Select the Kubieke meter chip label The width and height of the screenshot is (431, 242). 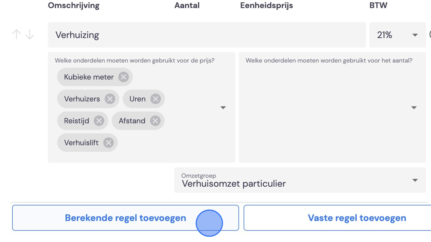(x=89, y=77)
